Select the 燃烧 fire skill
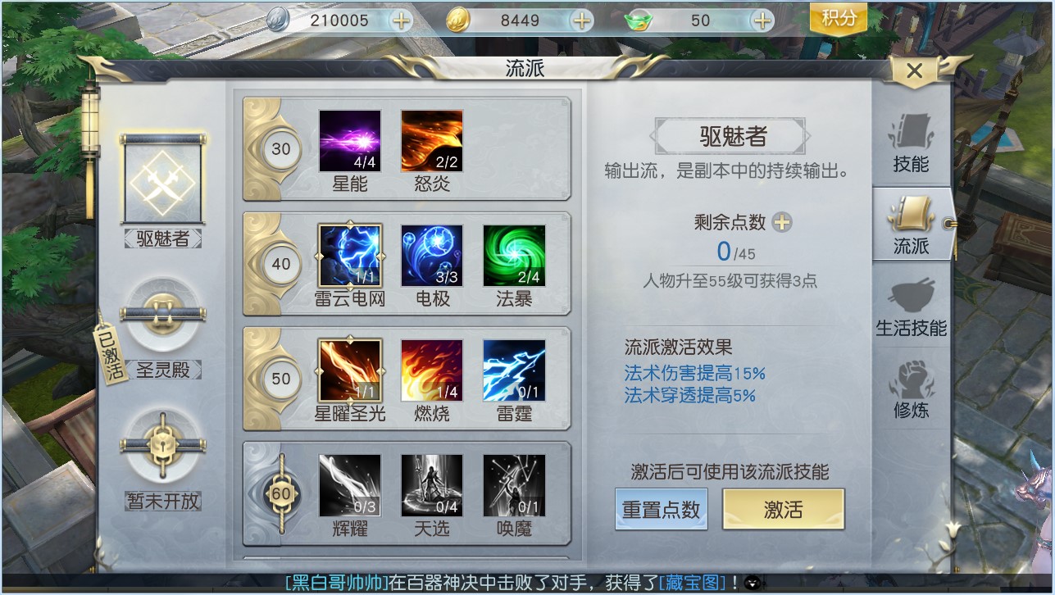 [432, 370]
